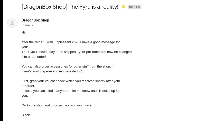Click the sender name DragonBox Shop
Image resolution: width=224 pixels, height=121 pixels.
(x=35, y=20)
